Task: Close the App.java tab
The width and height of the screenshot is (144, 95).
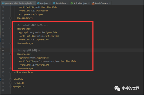Action: pos(50,3)
